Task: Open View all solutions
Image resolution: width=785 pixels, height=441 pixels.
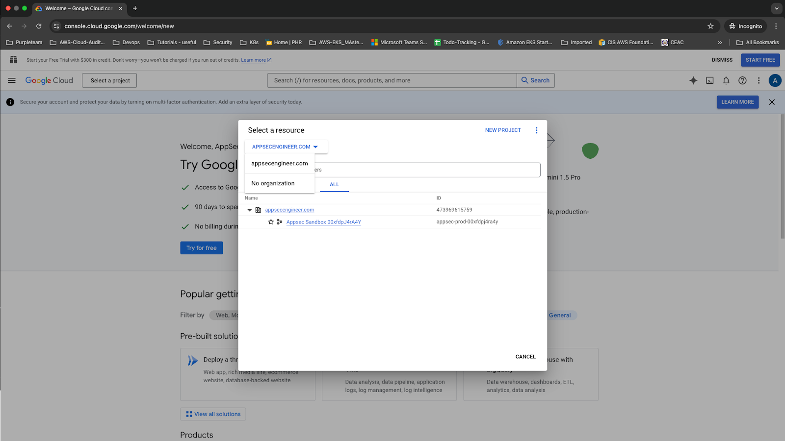Action: click(x=213, y=414)
